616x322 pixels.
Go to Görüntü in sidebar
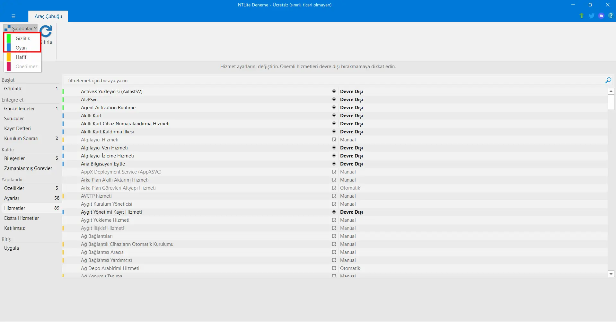[x=31, y=88]
